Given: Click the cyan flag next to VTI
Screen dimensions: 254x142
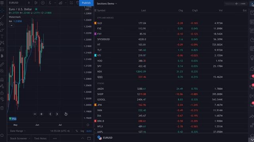Looking at the screenshot, I should click(95, 55).
